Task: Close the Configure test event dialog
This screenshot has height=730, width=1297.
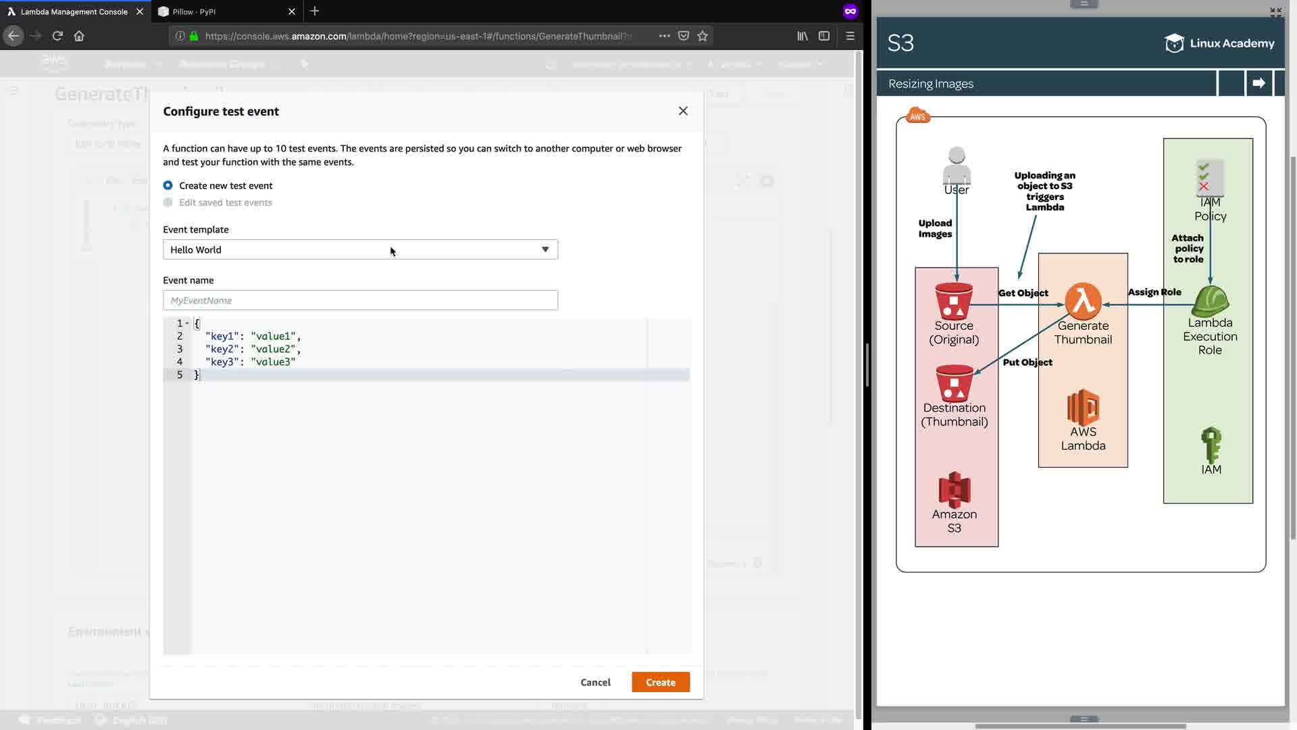Action: pyautogui.click(x=683, y=111)
